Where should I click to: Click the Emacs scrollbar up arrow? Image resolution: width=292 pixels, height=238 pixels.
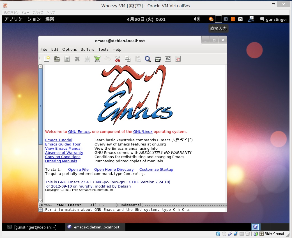coord(41,66)
